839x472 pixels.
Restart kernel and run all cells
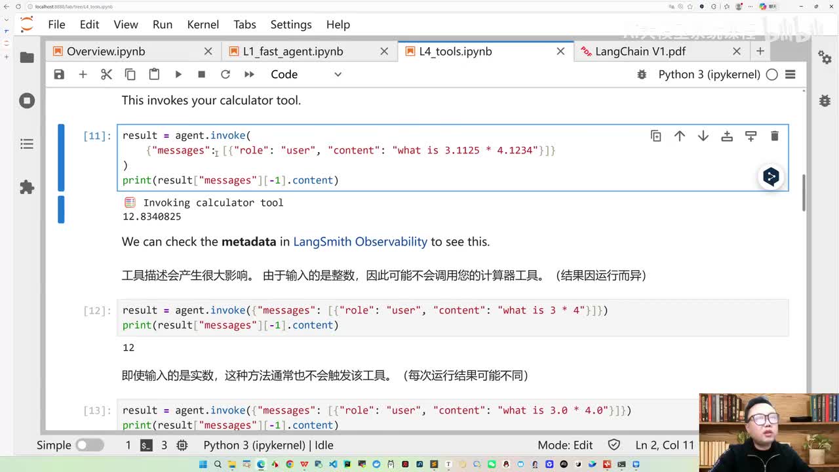click(249, 74)
